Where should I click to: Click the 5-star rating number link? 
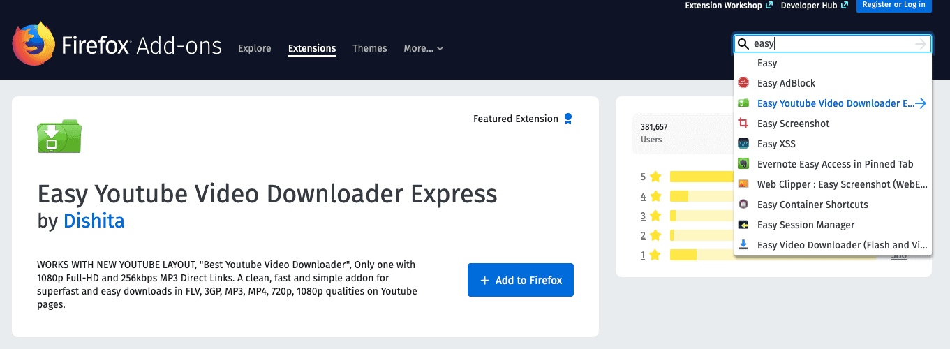pyautogui.click(x=643, y=177)
